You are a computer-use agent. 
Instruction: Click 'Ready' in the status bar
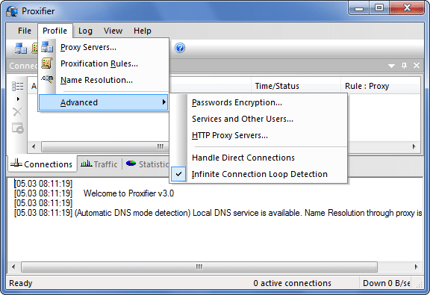21,283
